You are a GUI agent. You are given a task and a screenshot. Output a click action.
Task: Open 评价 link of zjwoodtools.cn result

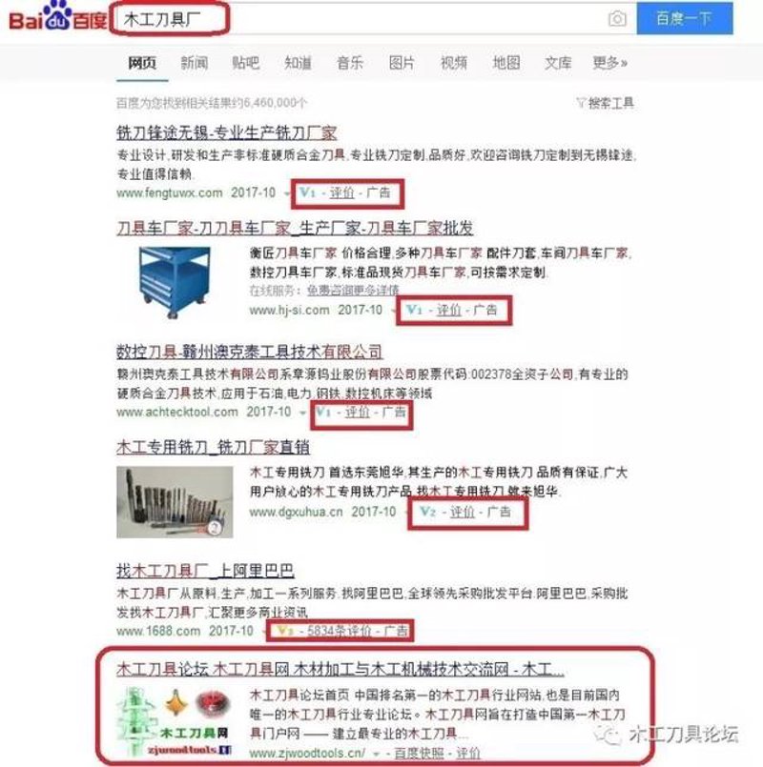pos(468,753)
